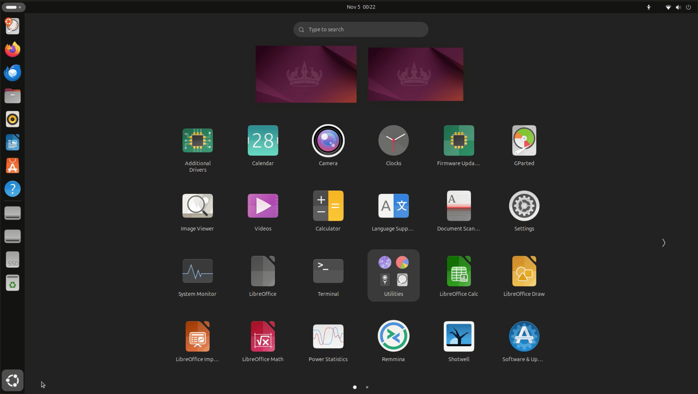Open Power Statistics
Viewport: 698px width, 394px height.
click(x=328, y=336)
